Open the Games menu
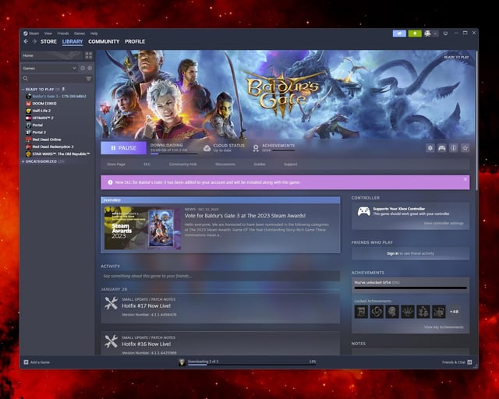 [x=80, y=34]
